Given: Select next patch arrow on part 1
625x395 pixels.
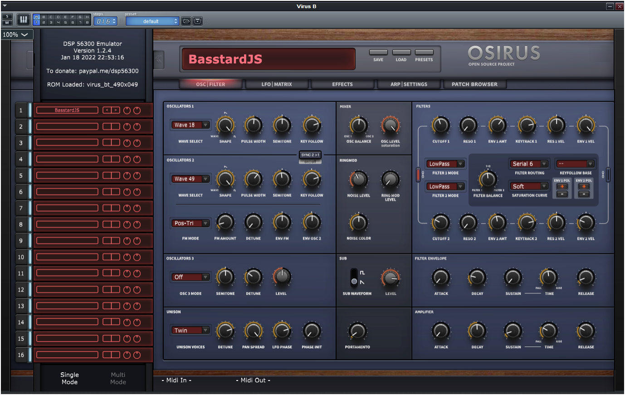Looking at the screenshot, I should (x=116, y=110).
